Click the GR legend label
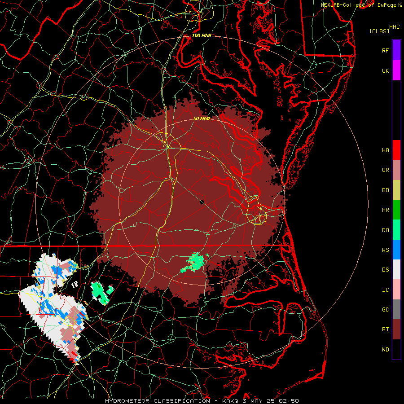 pos(385,170)
